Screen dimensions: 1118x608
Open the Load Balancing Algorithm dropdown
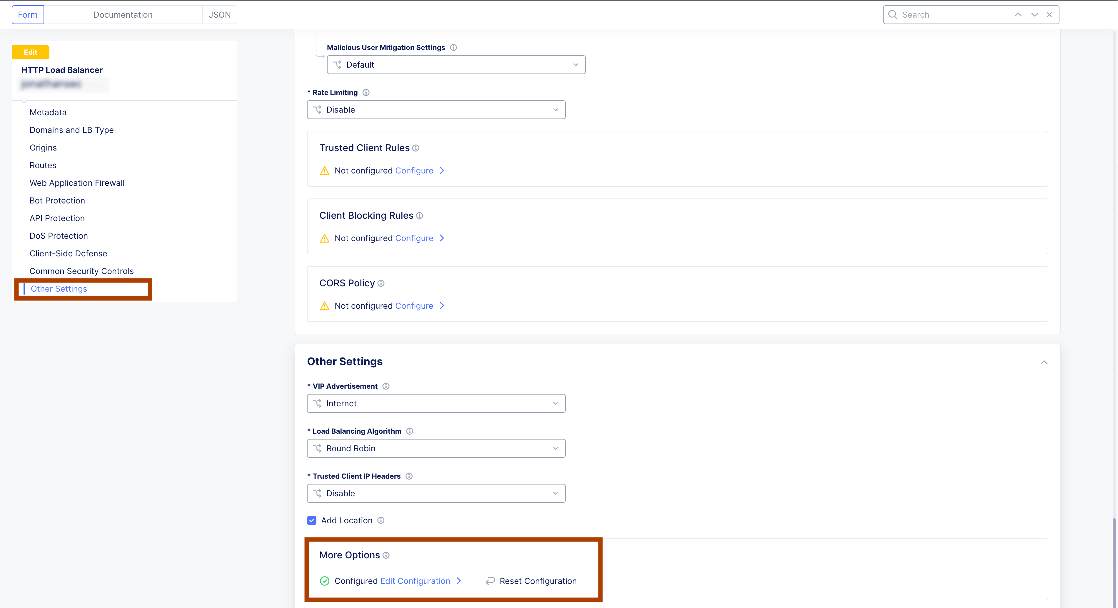click(436, 448)
